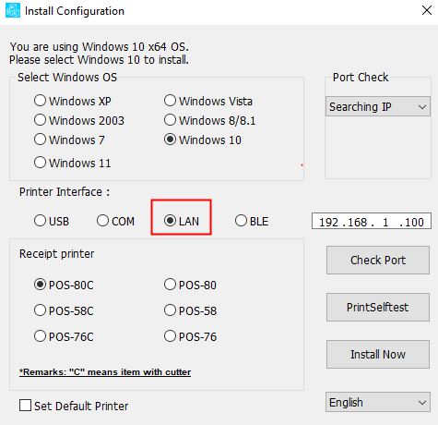Viewport: 438px width, 425px height.
Task: Select USB printer interface
Action: click(x=40, y=221)
